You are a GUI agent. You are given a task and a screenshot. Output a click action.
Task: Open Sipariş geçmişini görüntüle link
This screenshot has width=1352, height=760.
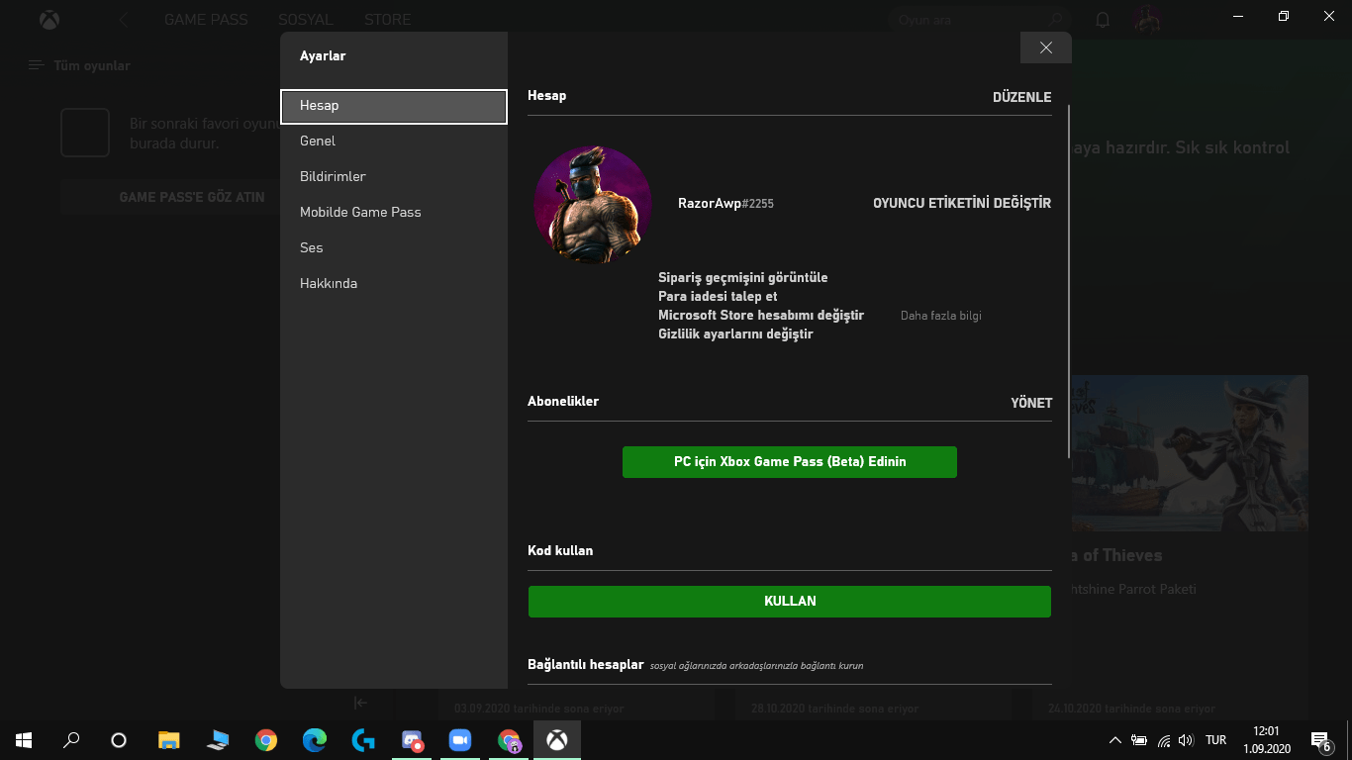pos(743,277)
